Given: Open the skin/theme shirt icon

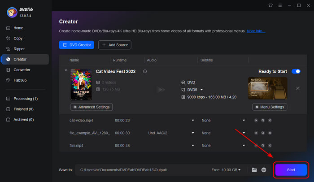Looking at the screenshot, I should (270, 5).
